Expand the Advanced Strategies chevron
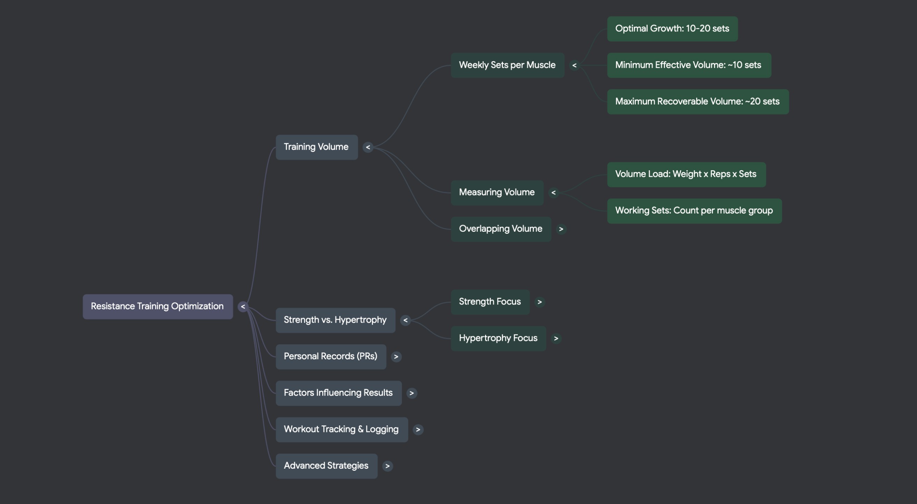The height and width of the screenshot is (504, 917). 387,466
